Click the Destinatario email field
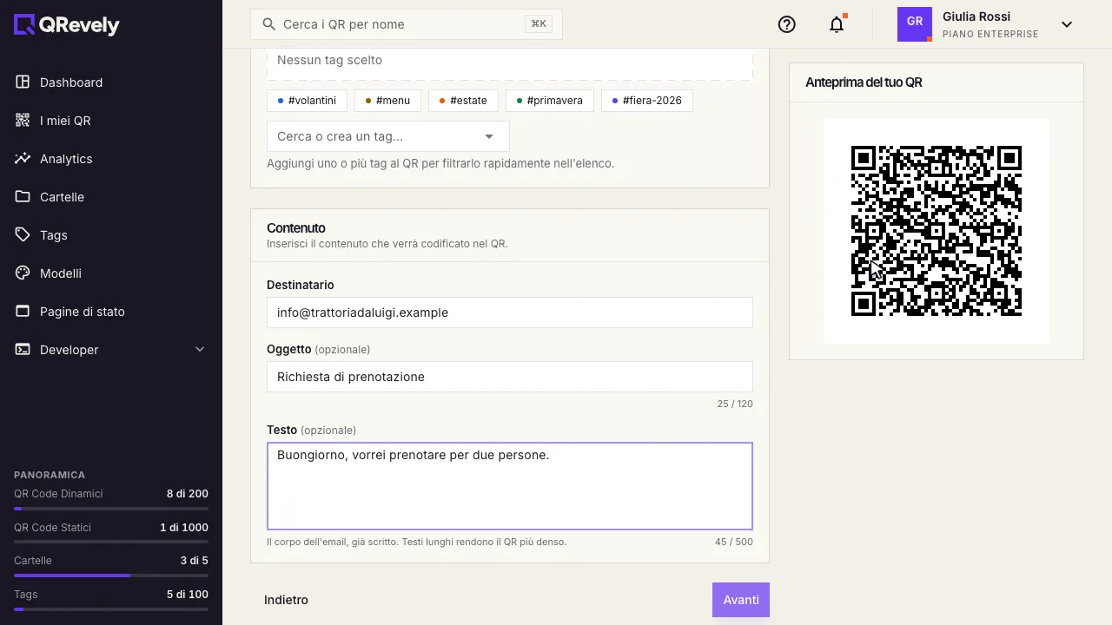This screenshot has height=625, width=1112. coord(510,312)
